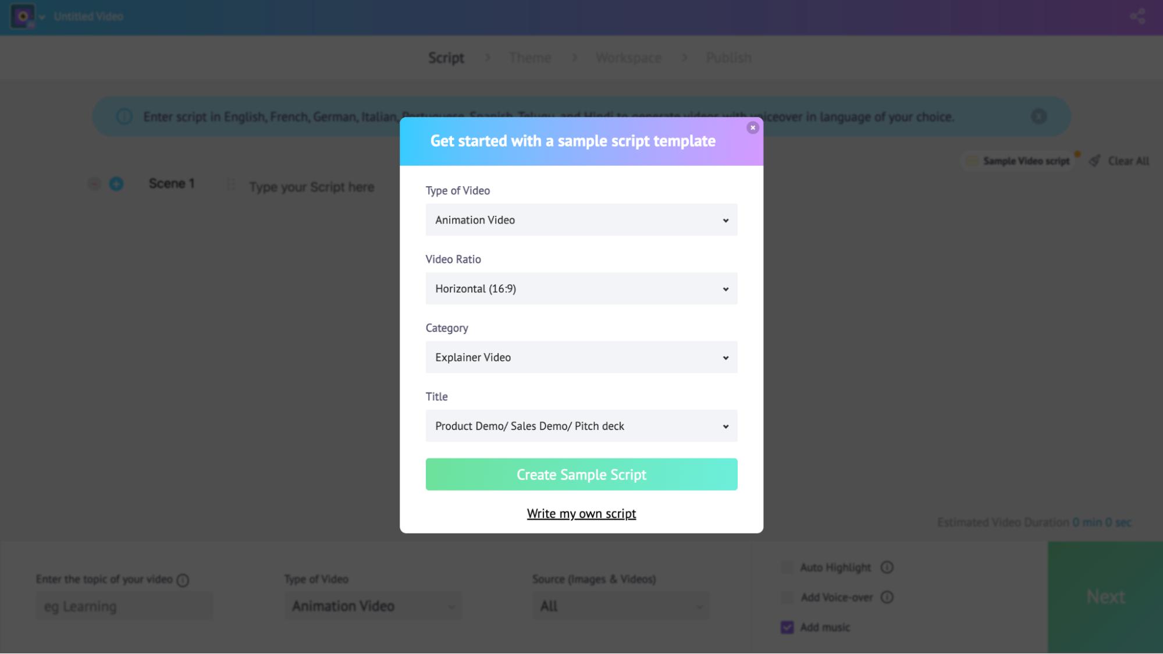Switch to the Theme tab
1163x654 pixels.
[529, 58]
